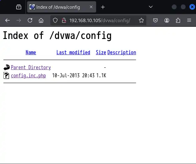Reload the current page
This screenshot has width=196, height=164.
tap(30, 20)
